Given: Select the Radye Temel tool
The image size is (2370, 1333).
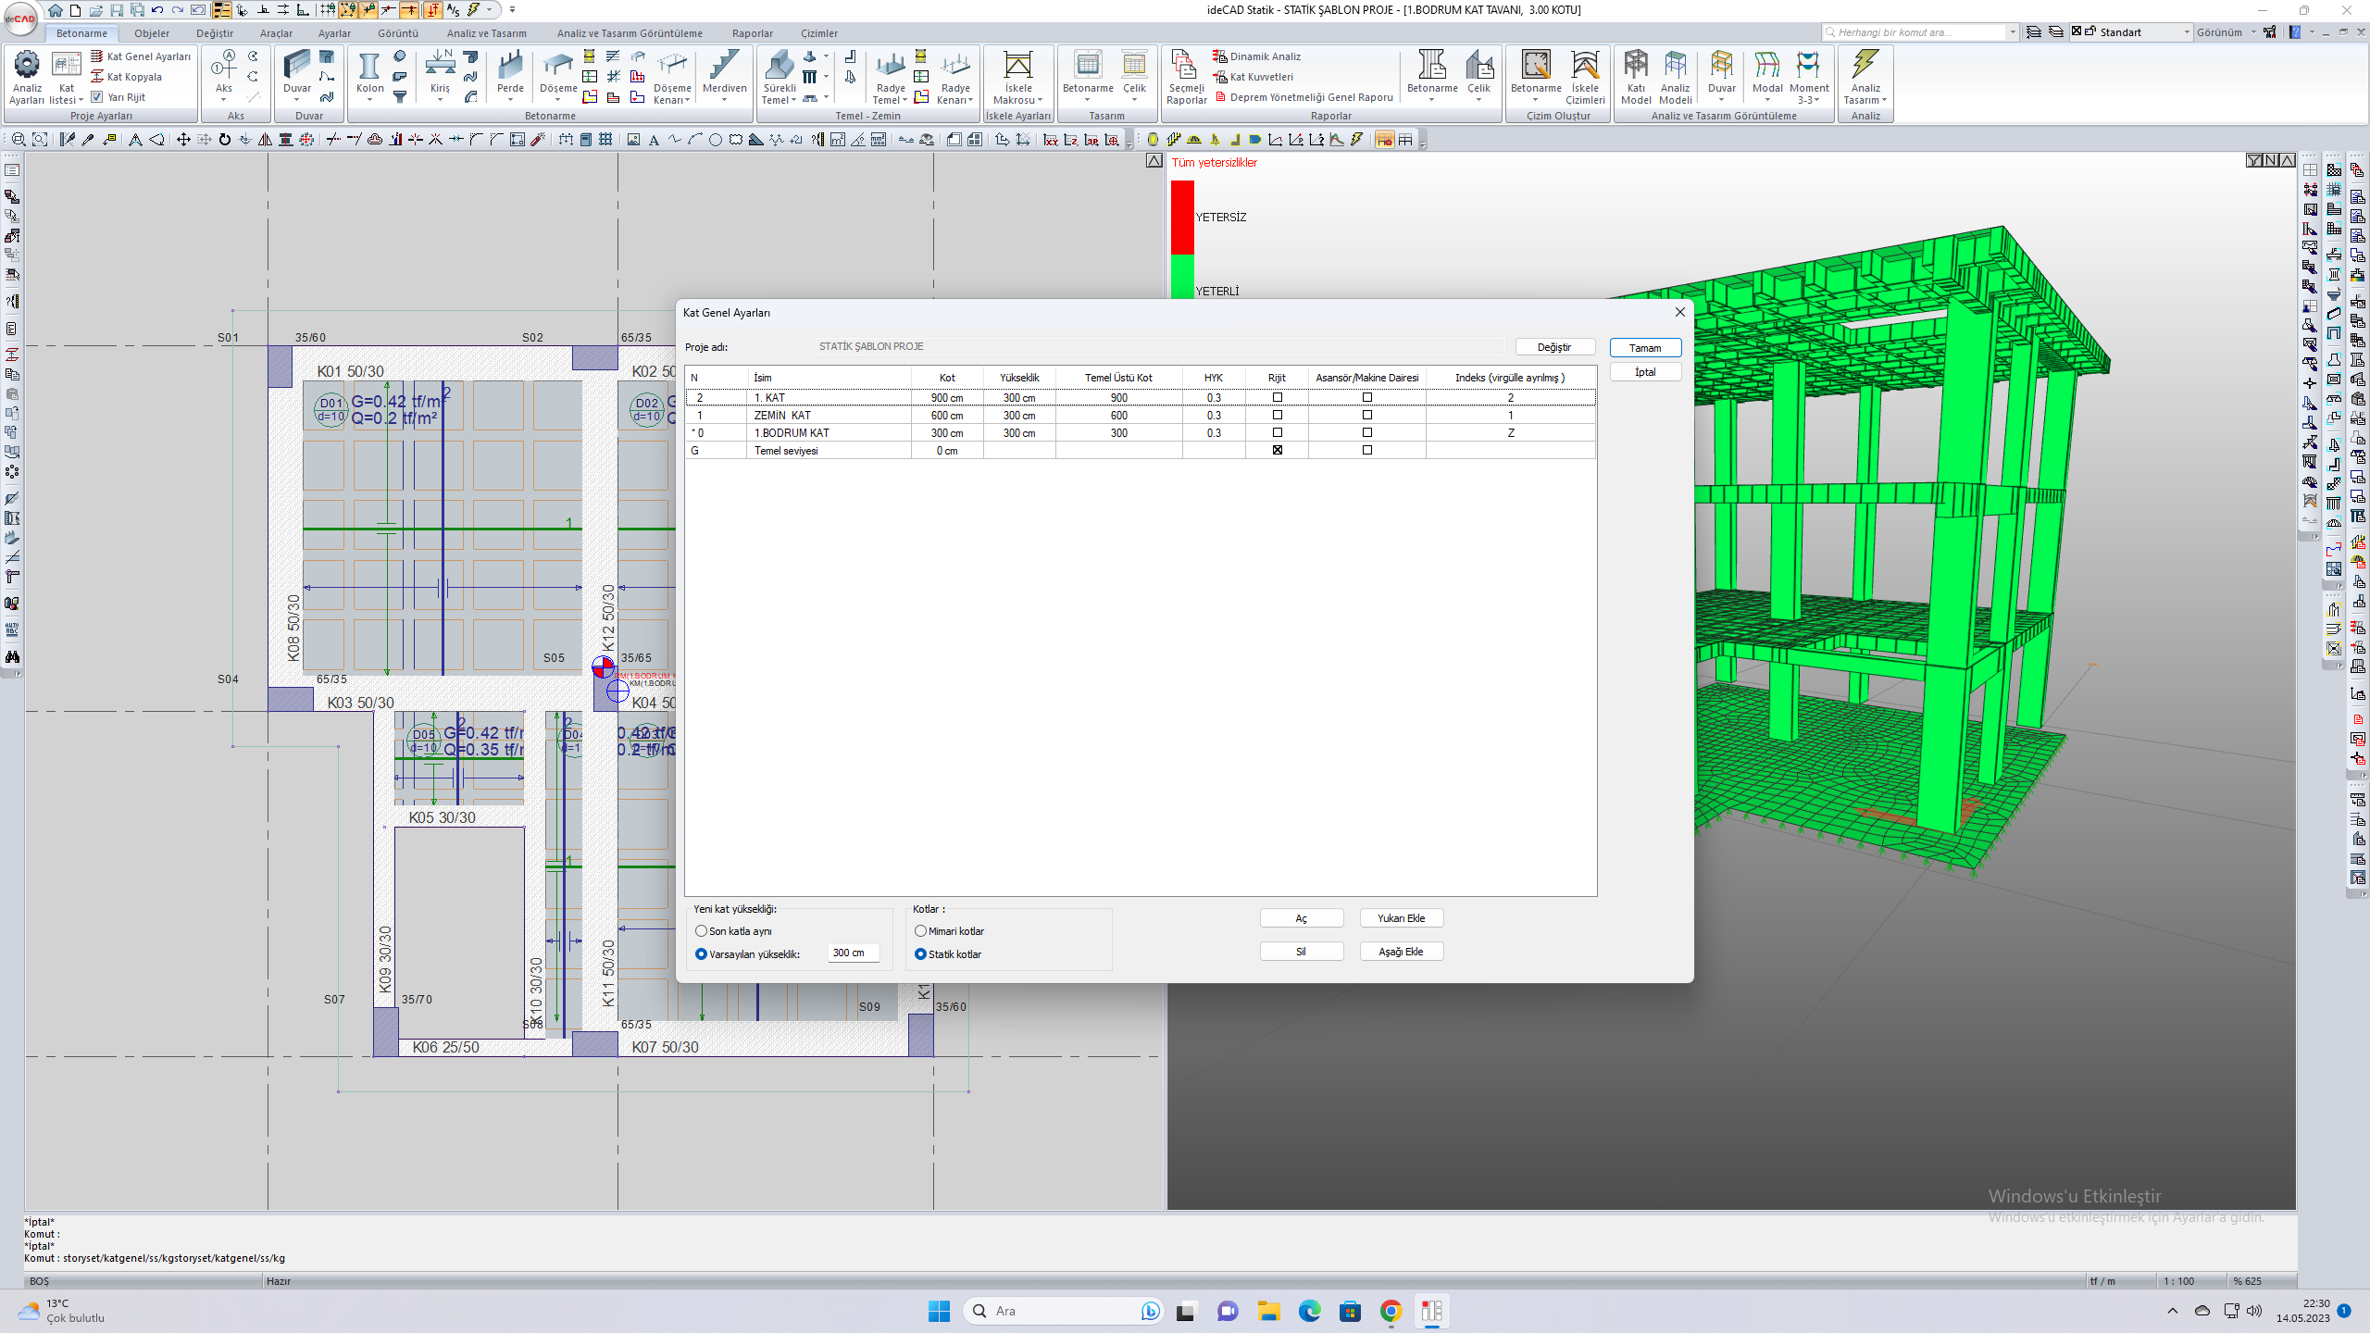Looking at the screenshot, I should click(890, 77).
